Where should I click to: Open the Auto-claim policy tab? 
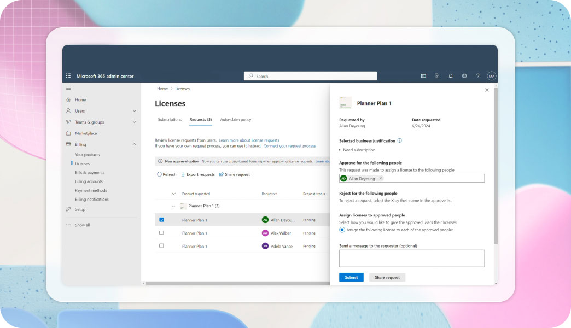(236, 119)
